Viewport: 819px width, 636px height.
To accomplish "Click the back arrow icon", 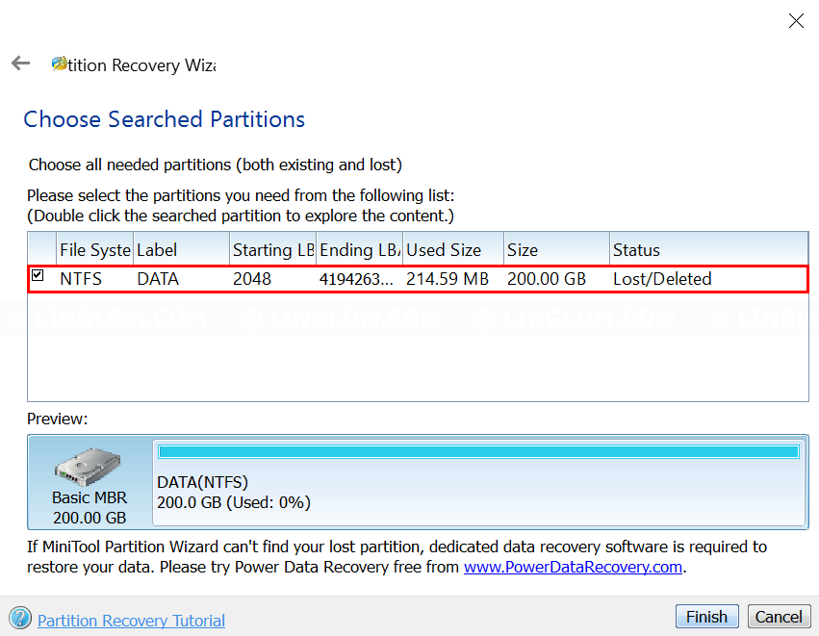I will [x=21, y=64].
